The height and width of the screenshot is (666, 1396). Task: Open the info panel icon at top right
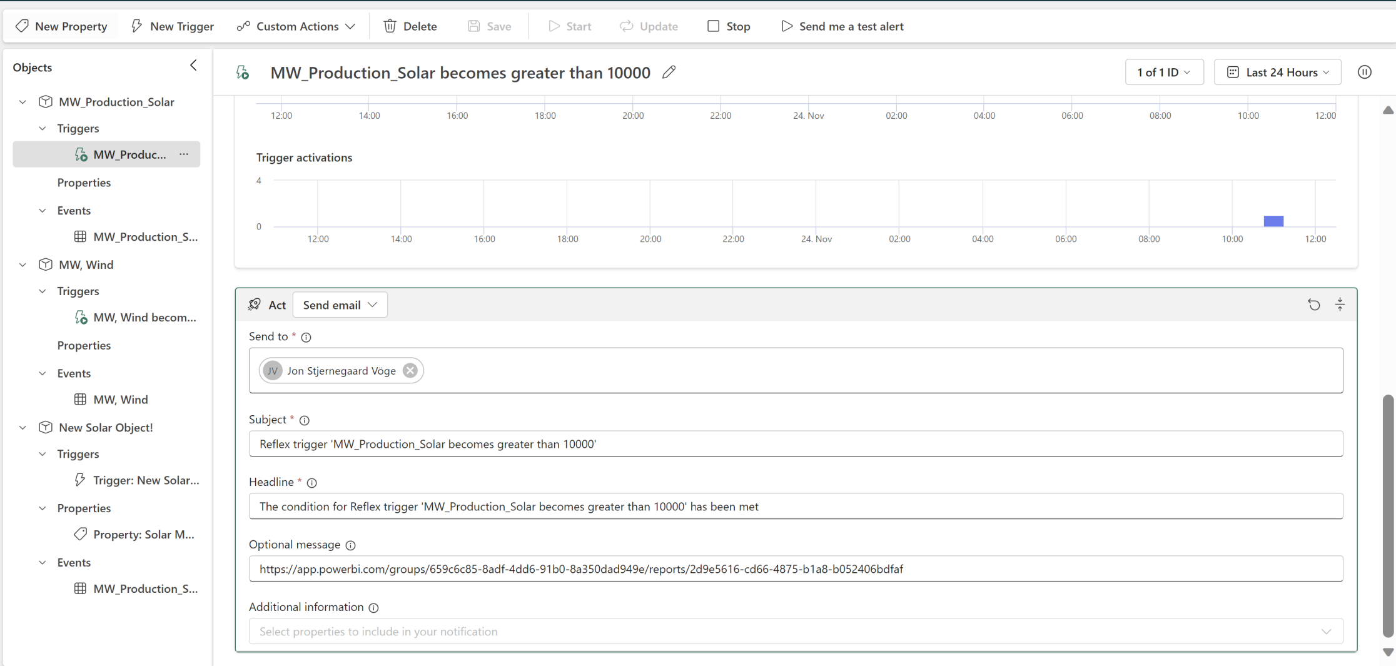pos(1364,73)
